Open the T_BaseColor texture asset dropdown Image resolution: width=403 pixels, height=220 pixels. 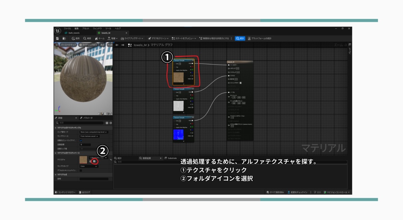(98, 157)
